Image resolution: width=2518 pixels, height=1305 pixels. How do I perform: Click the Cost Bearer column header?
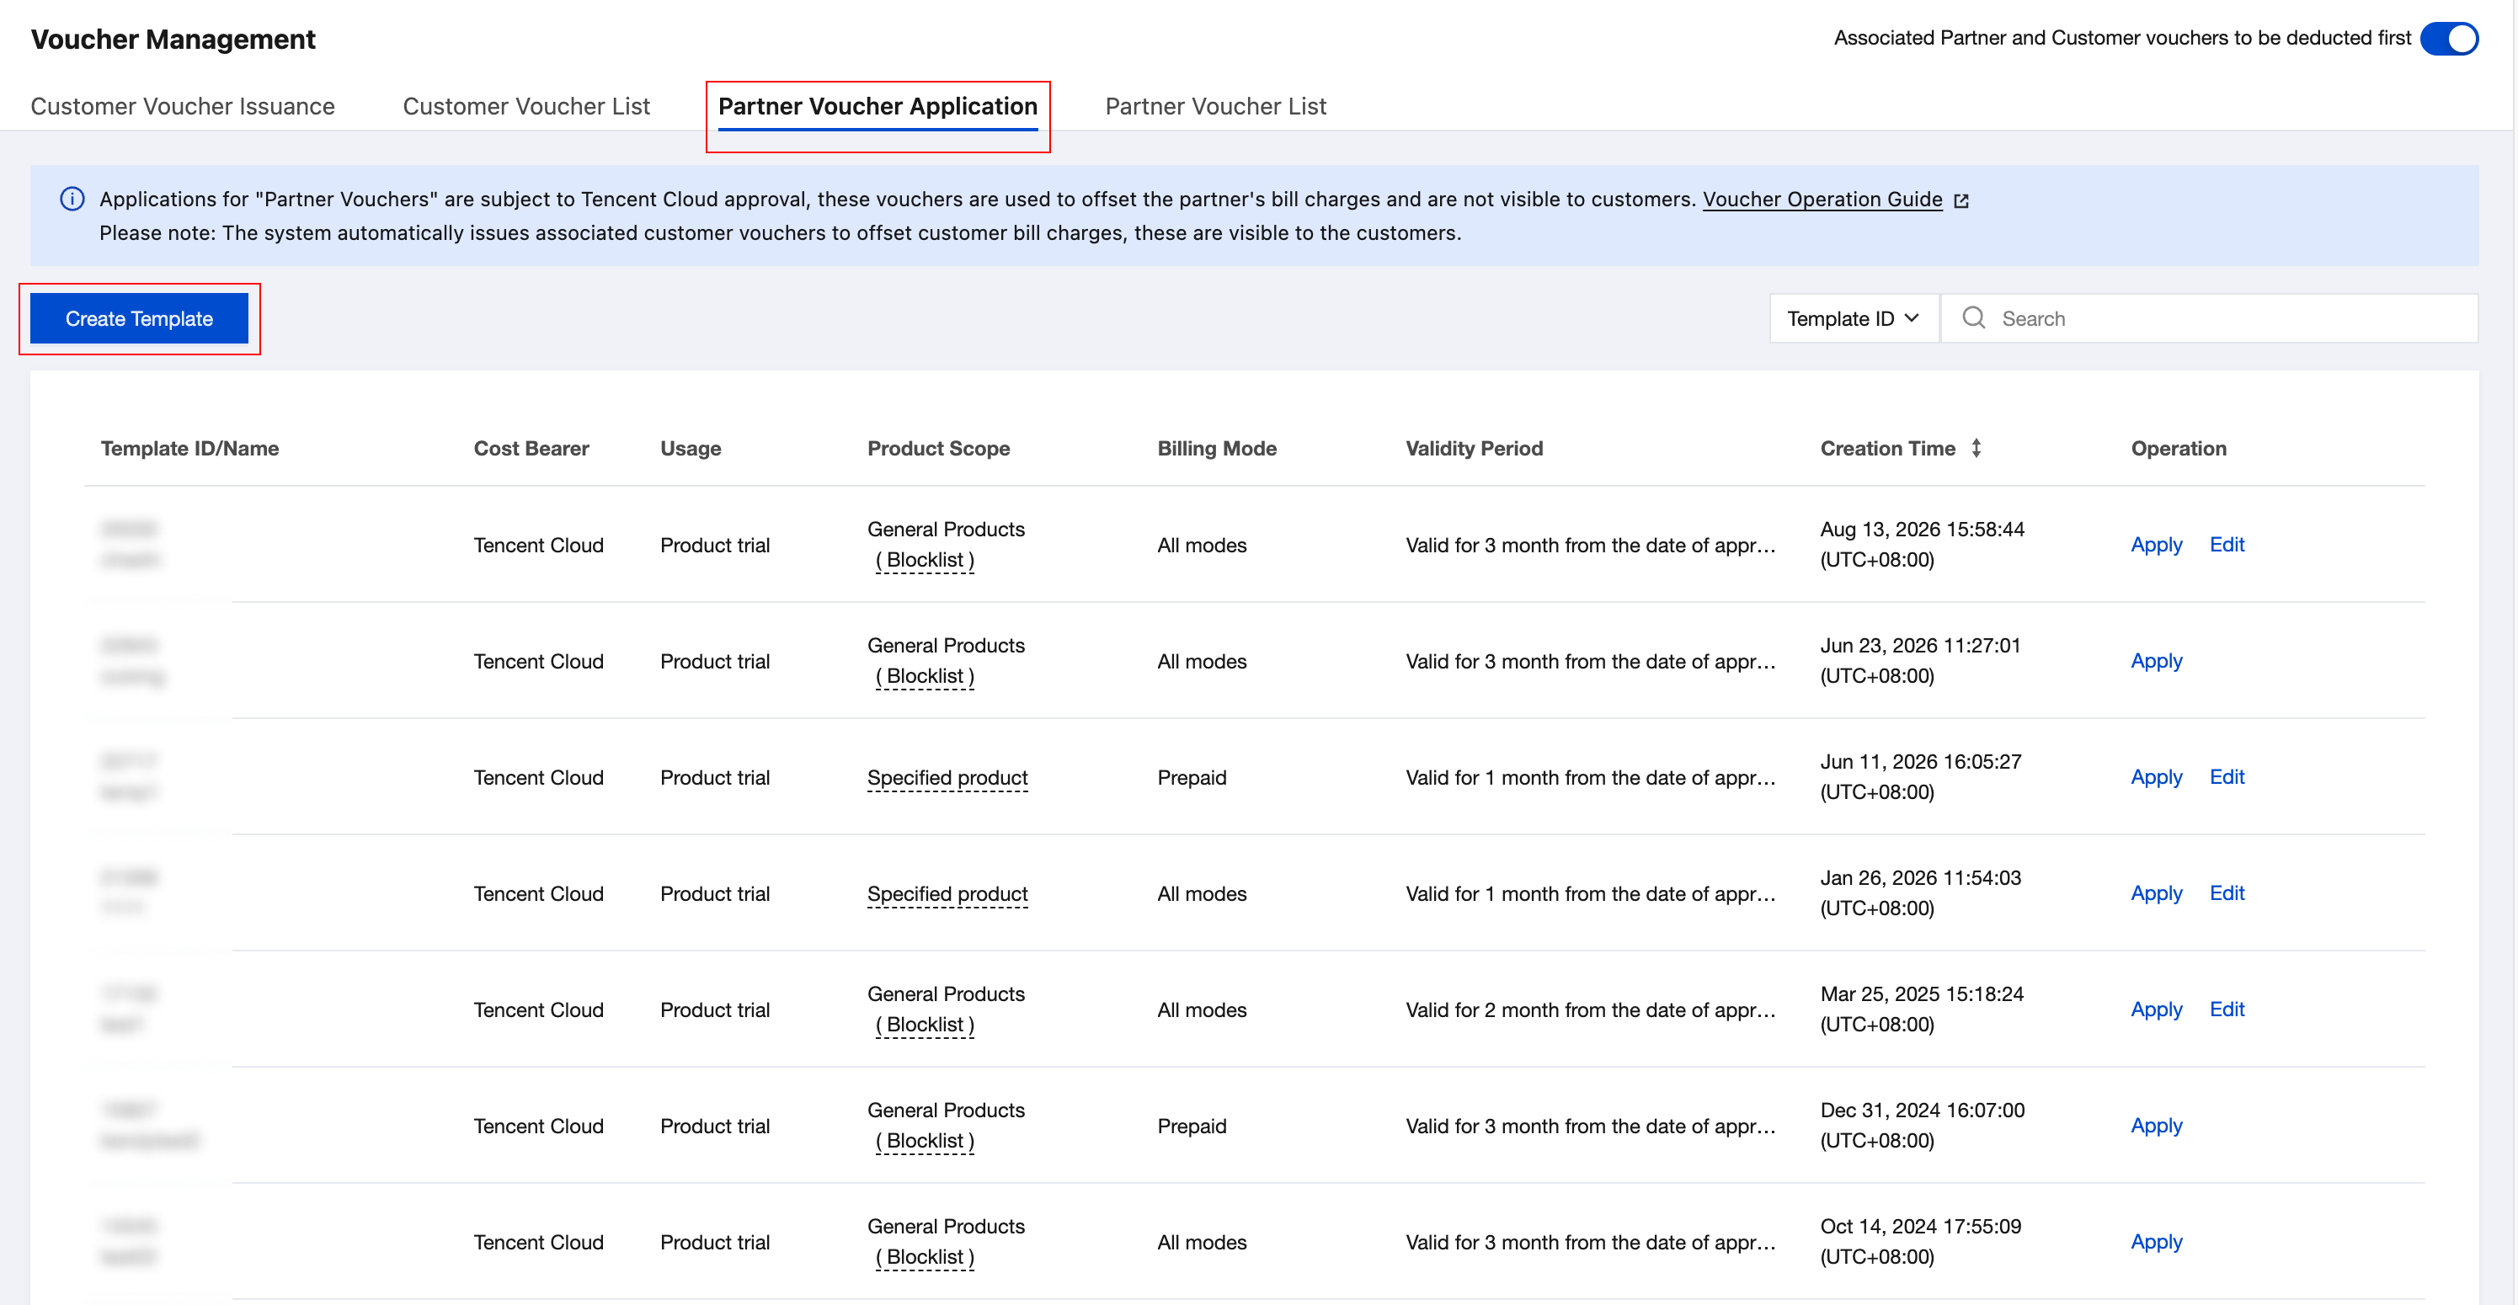pos(531,448)
